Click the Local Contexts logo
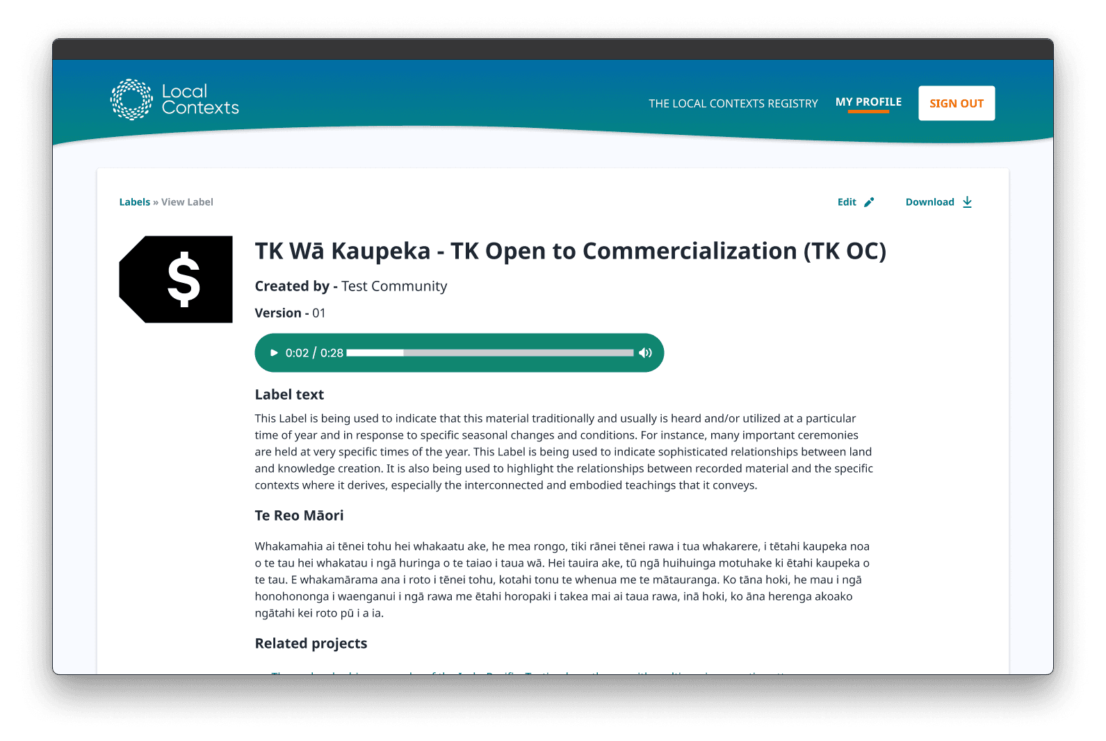This screenshot has height=741, width=1106. pos(174,99)
